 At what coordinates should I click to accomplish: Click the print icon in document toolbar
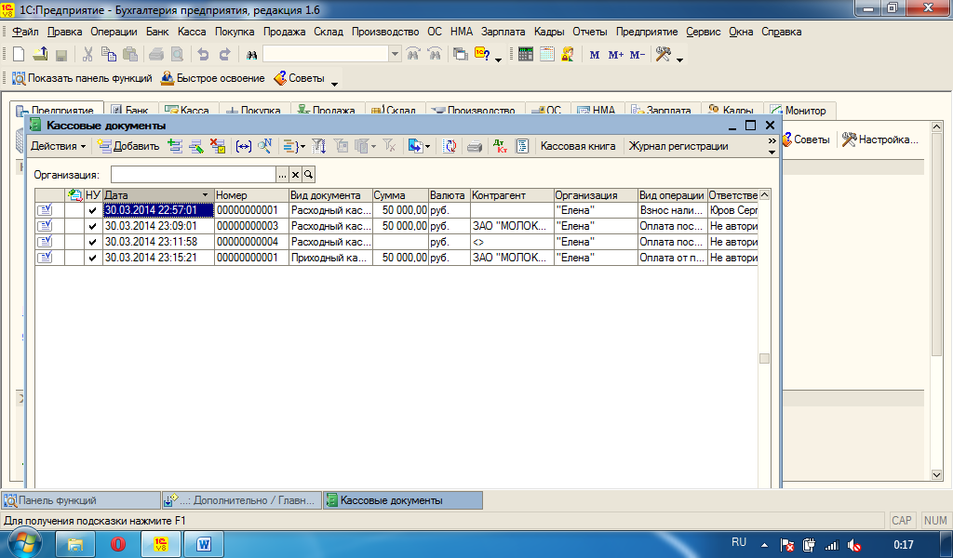[475, 146]
